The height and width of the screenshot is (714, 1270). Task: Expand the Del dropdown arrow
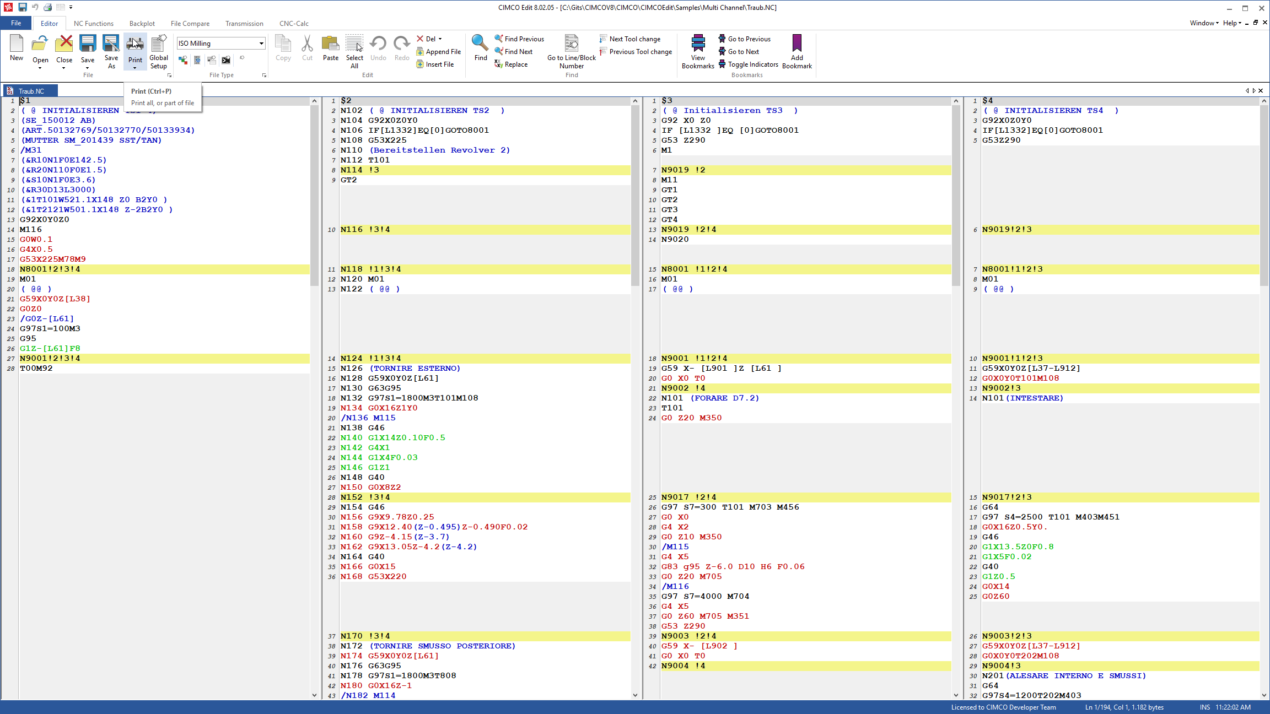click(440, 39)
